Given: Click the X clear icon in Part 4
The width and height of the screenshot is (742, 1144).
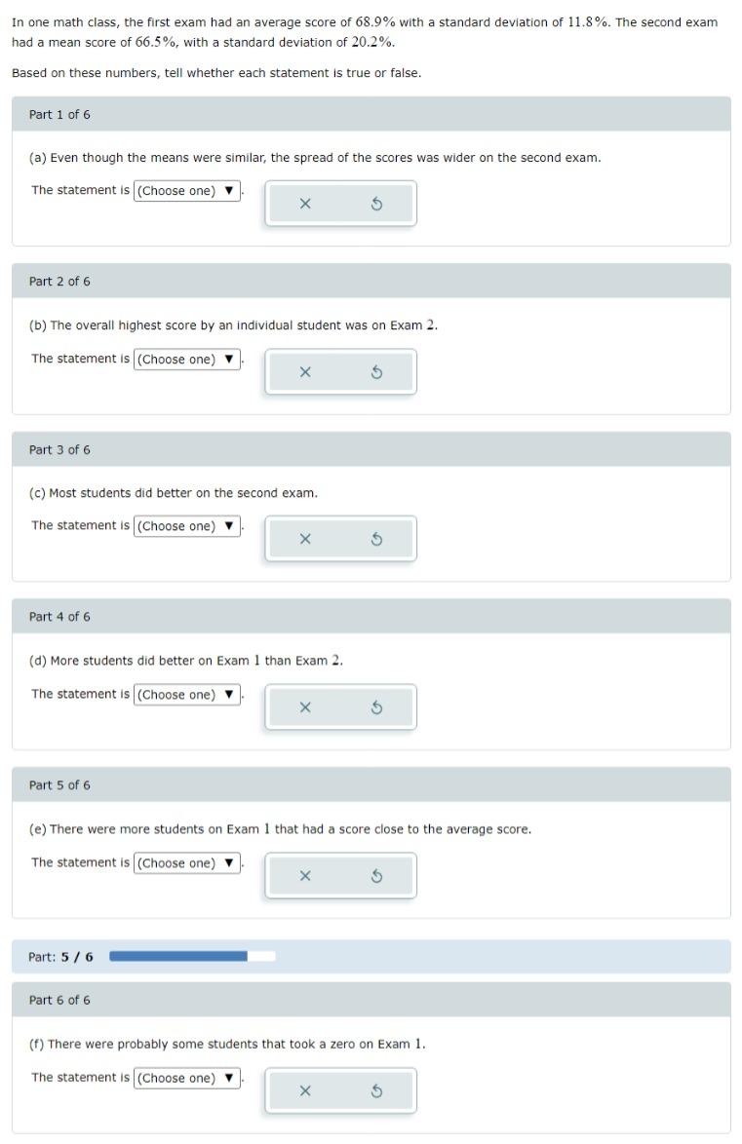Looking at the screenshot, I should pyautogui.click(x=305, y=706).
